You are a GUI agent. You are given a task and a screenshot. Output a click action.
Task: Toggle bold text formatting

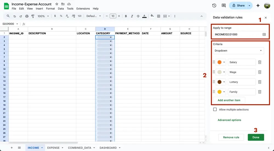[x=126, y=16]
